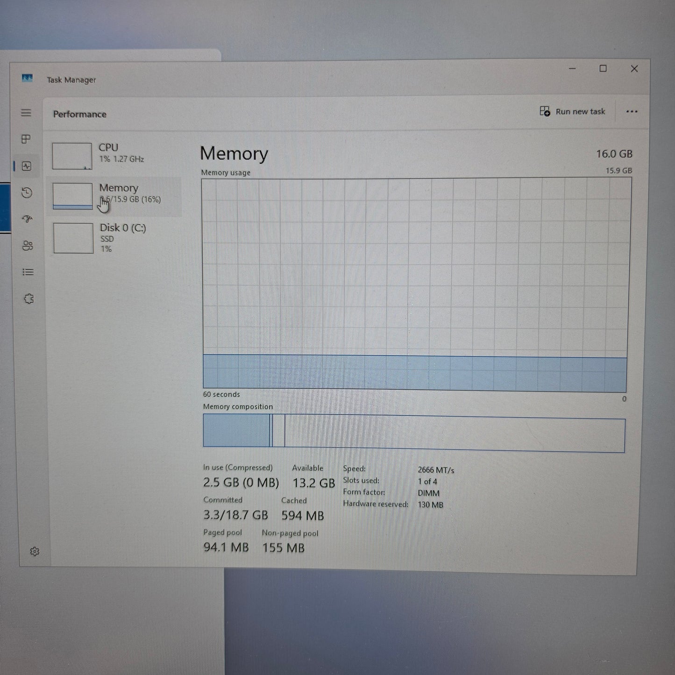Click the 594 MB cached value

click(303, 515)
